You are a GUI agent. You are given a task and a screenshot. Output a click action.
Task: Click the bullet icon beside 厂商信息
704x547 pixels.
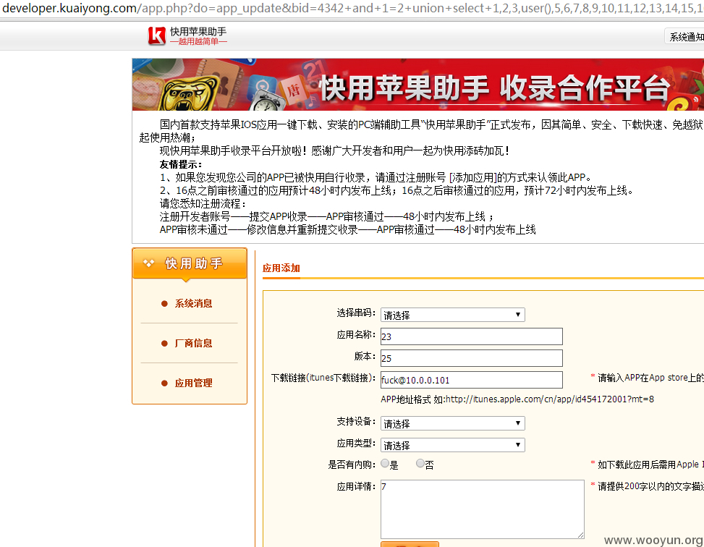(x=164, y=344)
